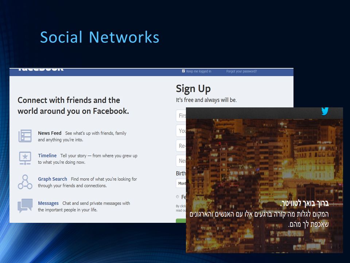The height and width of the screenshot is (263, 350).
Task: Click the 'Connect with friends and the' headline
Action: pos(69,100)
